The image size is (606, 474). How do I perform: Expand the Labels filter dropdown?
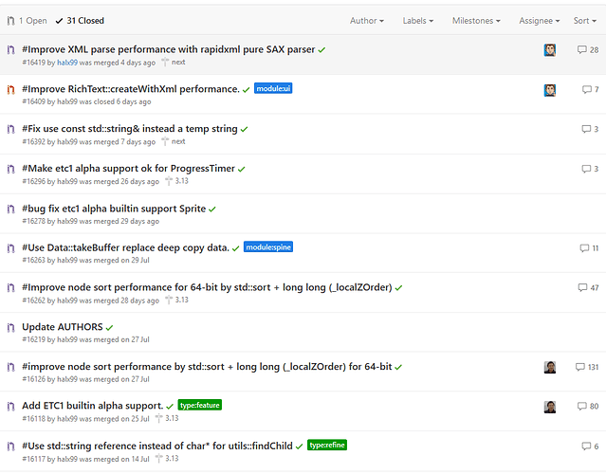pos(418,20)
